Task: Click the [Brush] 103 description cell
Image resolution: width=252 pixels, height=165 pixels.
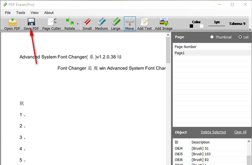Action: (x=201, y=154)
